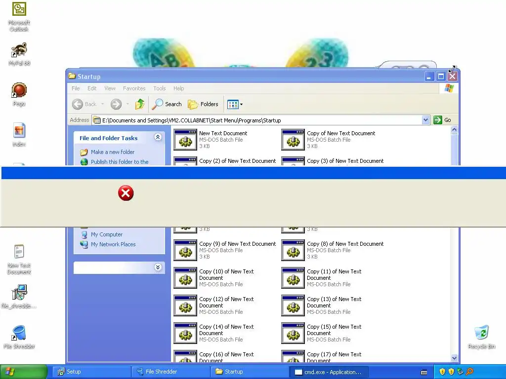Image resolution: width=506 pixels, height=379 pixels.
Task: Click the magnifier icon in system tray
Action: (470, 372)
